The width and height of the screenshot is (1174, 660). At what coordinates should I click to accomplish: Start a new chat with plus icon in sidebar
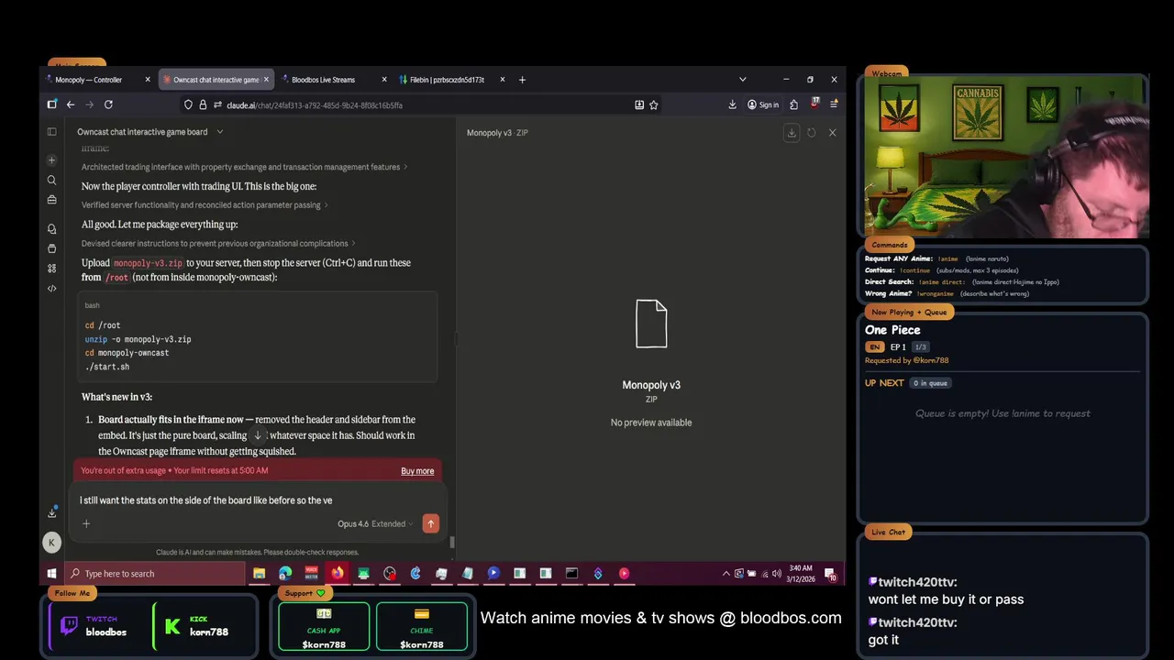(51, 160)
